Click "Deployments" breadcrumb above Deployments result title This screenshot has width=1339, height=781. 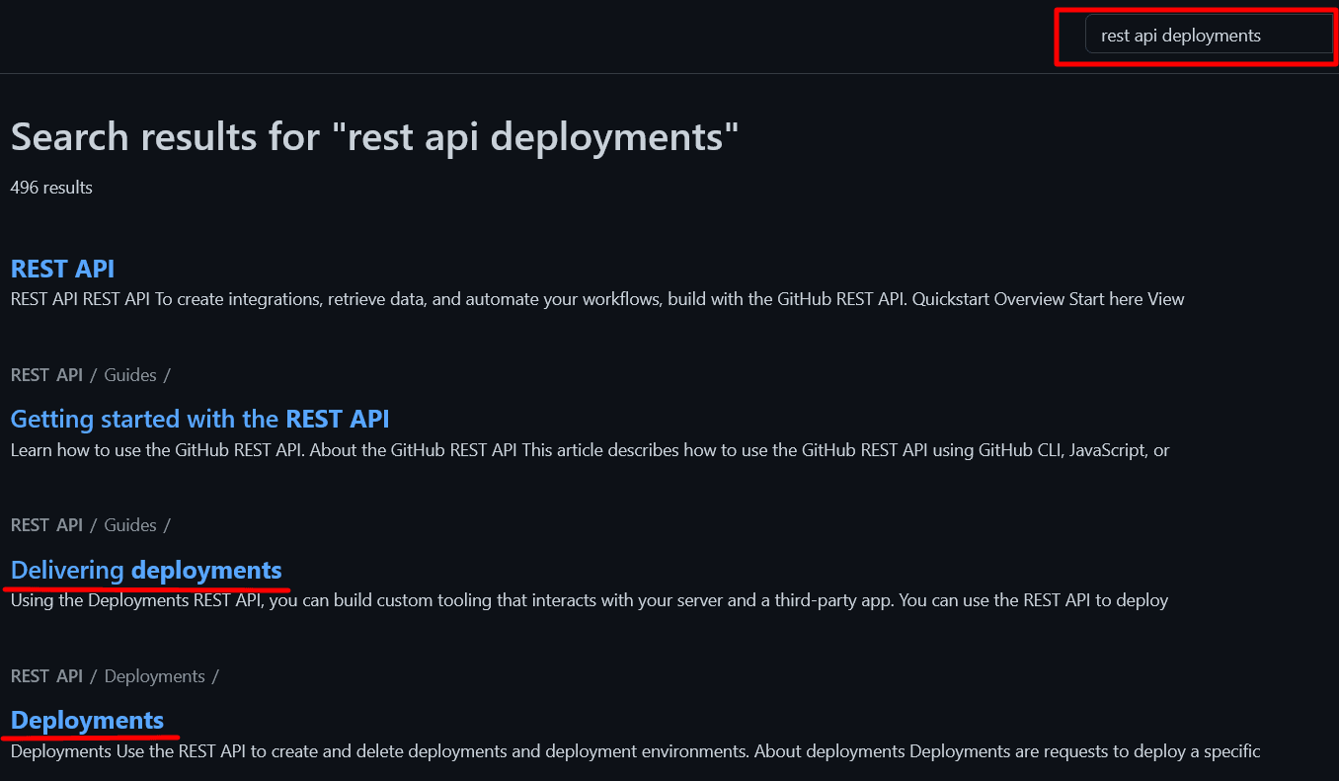(155, 675)
